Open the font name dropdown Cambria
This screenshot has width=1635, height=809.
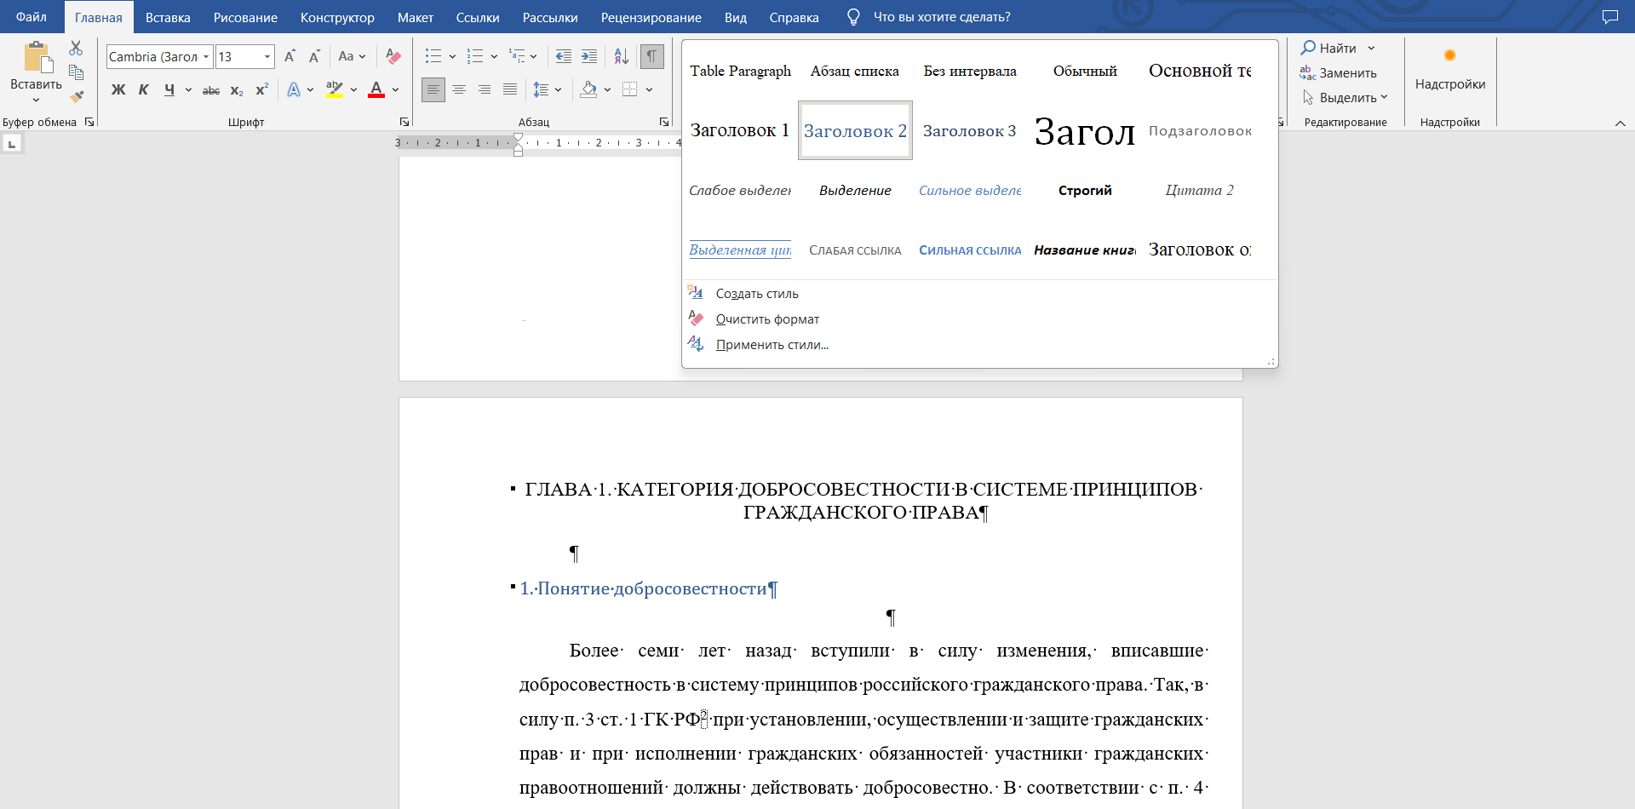pos(206,57)
